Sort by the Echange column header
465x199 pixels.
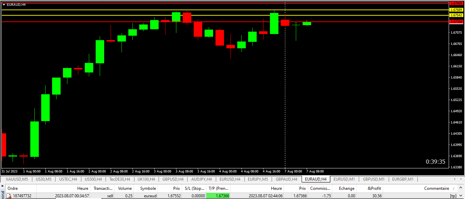[344, 188]
